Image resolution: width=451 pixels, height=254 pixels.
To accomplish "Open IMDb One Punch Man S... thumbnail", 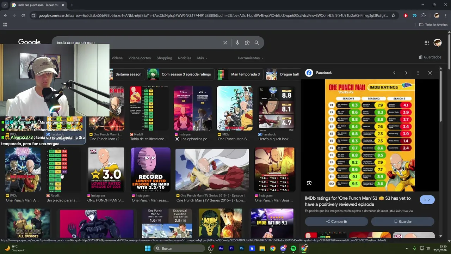I will click(x=234, y=108).
